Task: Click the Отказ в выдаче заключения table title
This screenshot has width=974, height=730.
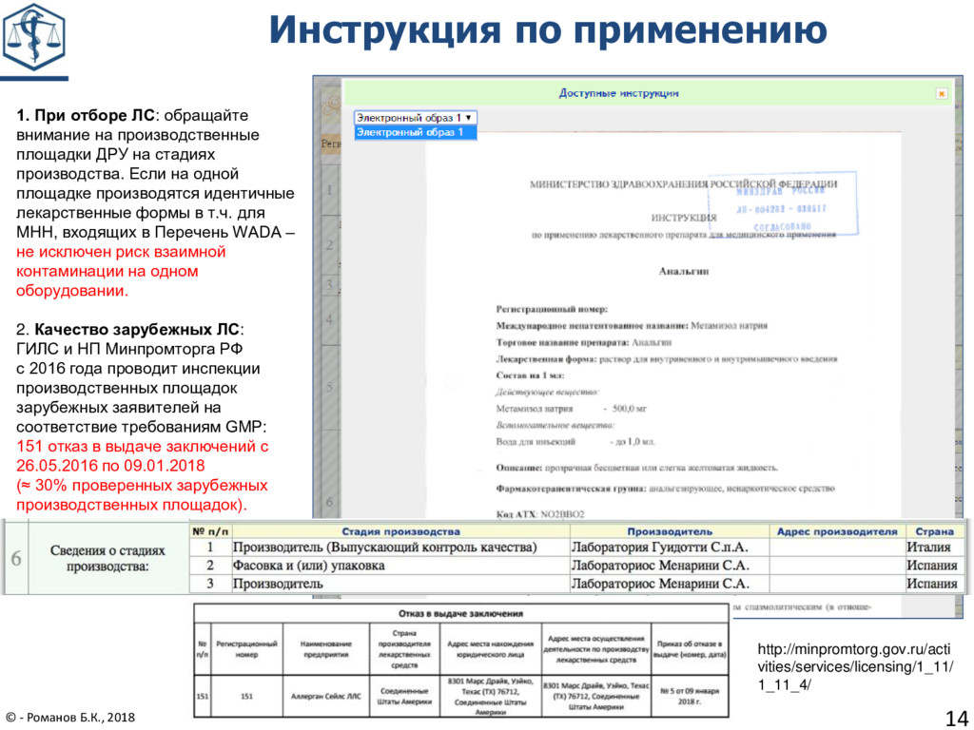Action: [x=460, y=613]
